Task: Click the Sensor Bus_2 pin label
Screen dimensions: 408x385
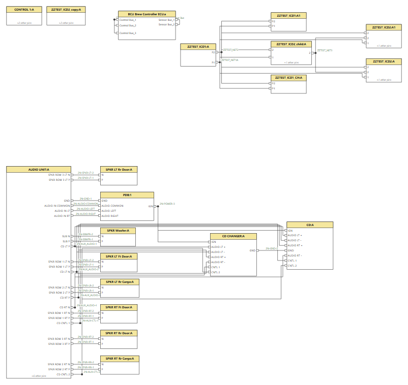Action: tap(166, 24)
